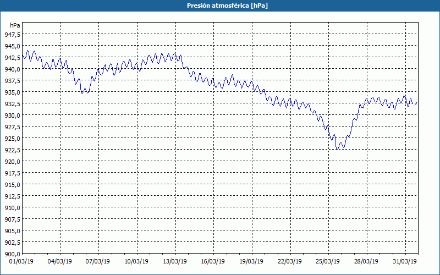Click the 900,0 y-axis label

12,254
